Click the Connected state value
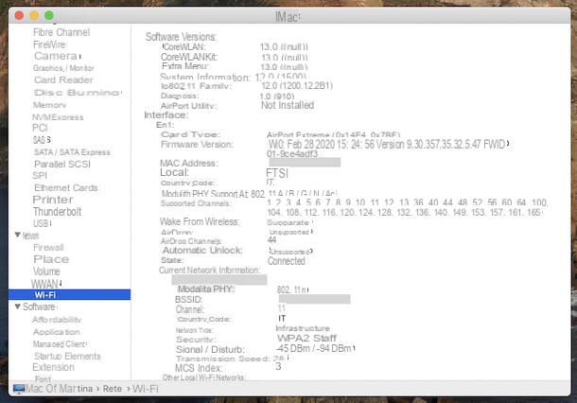The image size is (577, 403). (287, 261)
